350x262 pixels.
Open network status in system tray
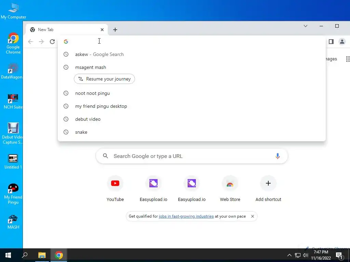pyautogui.click(x=298, y=255)
